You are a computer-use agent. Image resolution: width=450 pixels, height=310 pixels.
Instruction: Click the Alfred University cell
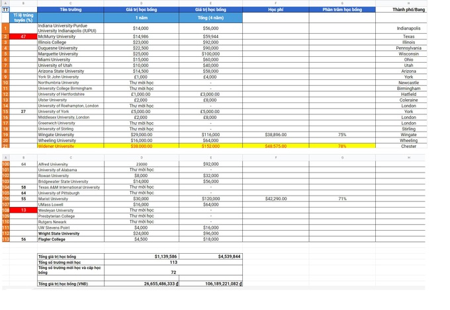coord(71,164)
